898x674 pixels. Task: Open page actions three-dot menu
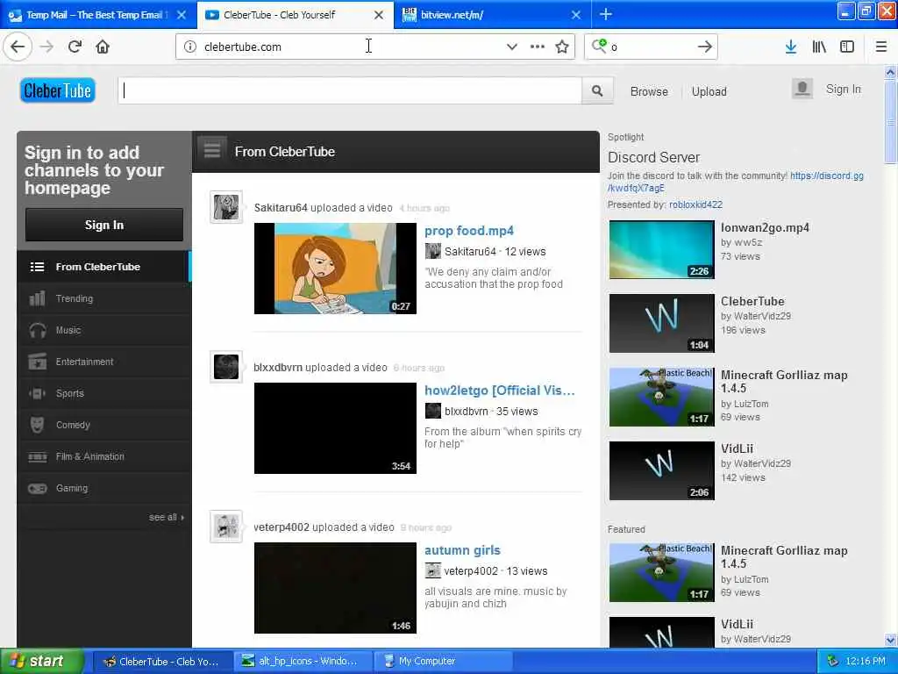pos(538,47)
